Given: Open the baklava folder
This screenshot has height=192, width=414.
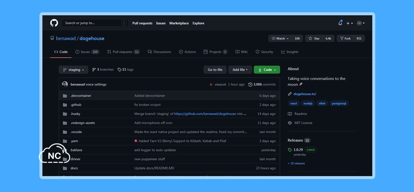Looking at the screenshot, I should (76, 150).
